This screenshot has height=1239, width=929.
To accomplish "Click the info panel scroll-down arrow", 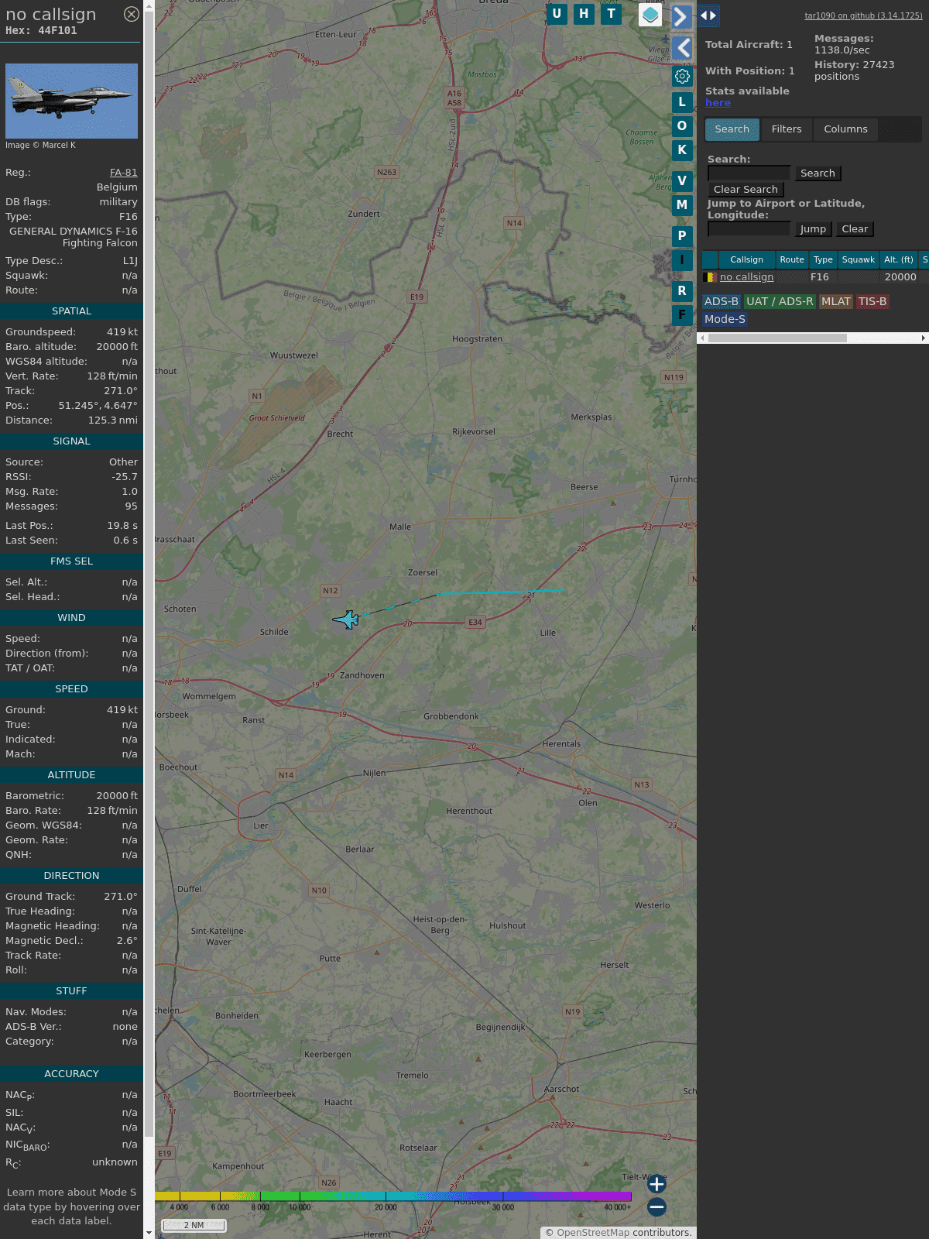I will pyautogui.click(x=149, y=1233).
